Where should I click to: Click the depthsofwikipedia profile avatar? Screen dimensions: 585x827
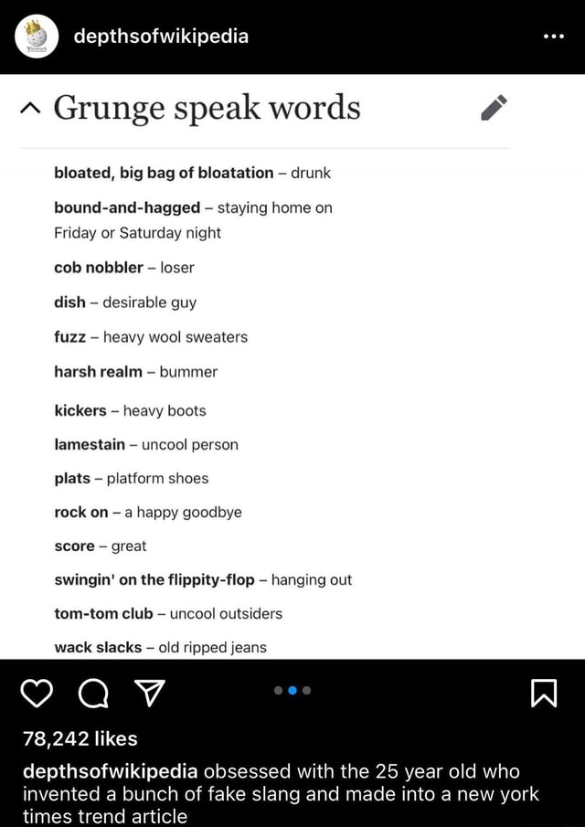[36, 37]
